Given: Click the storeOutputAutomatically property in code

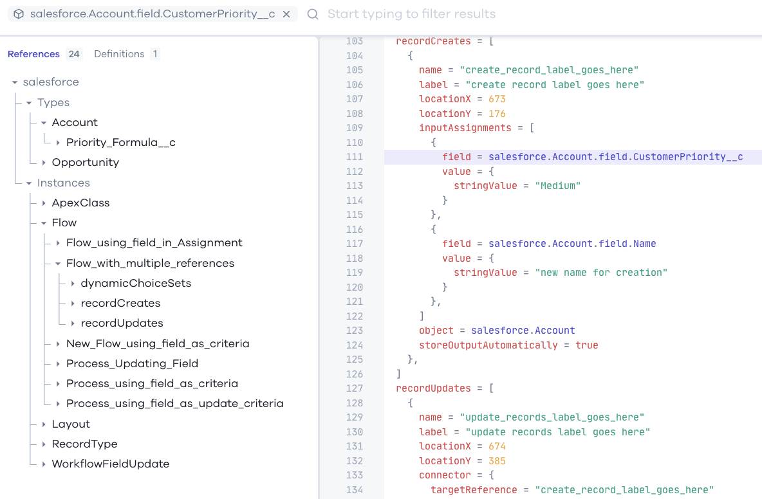Looking at the screenshot, I should [488, 345].
